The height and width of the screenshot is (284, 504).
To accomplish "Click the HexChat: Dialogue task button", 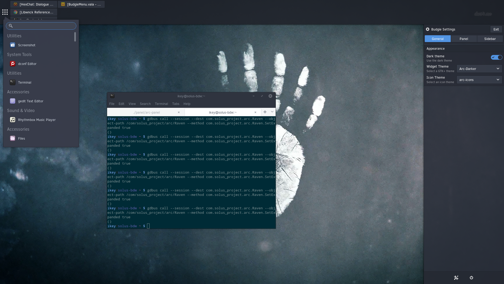I will (x=34, y=4).
